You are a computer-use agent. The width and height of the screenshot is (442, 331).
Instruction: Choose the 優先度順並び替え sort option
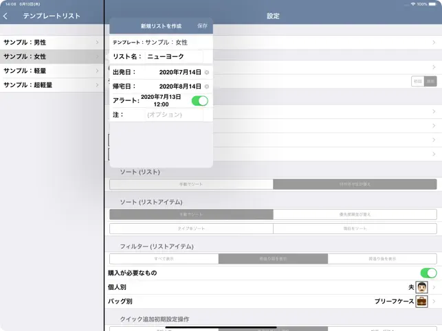pos(355,214)
